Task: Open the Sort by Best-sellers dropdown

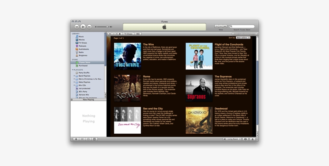Action: (243, 38)
